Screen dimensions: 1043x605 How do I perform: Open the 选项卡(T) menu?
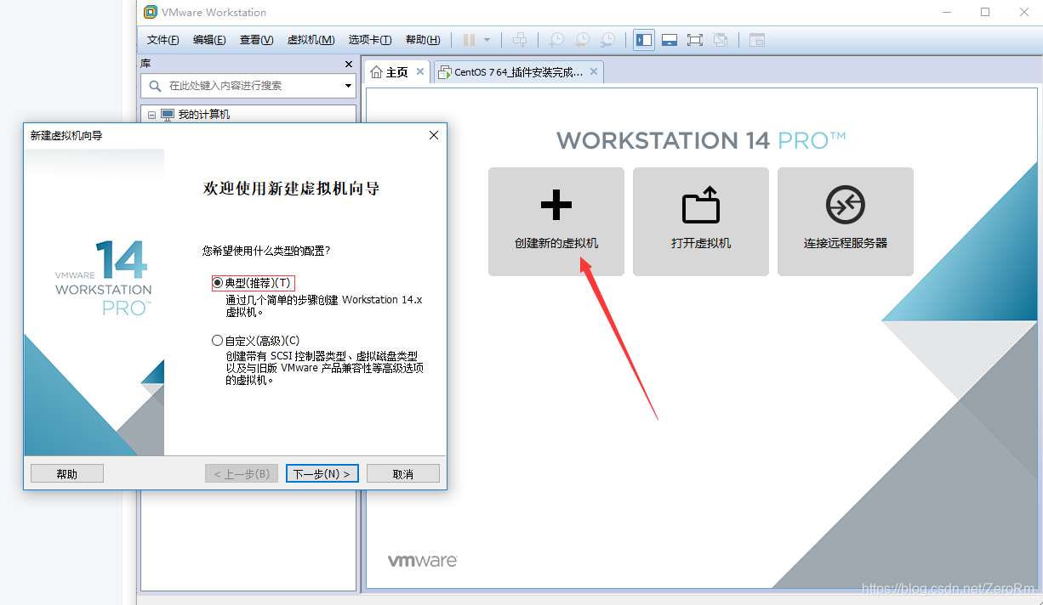click(x=370, y=40)
